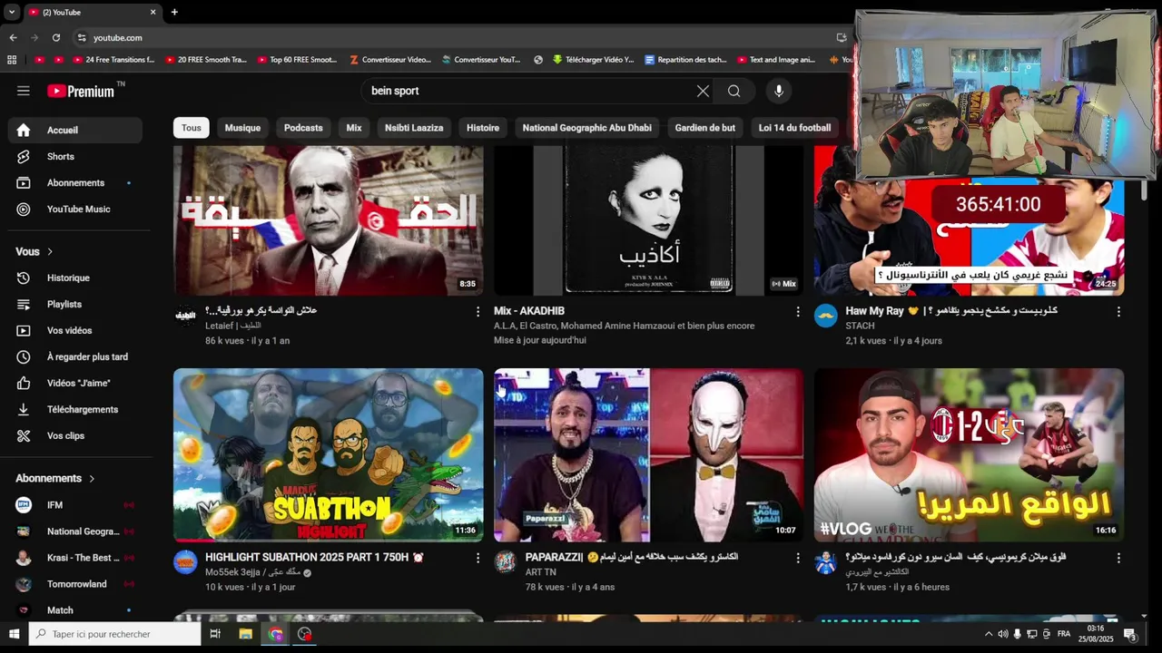Open À regarder plus tard list

[75, 356]
